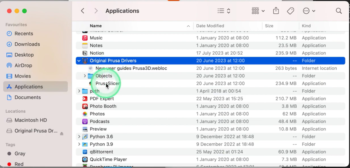Click the Notion app icon
The height and width of the screenshot is (168, 350).
coord(85,53)
